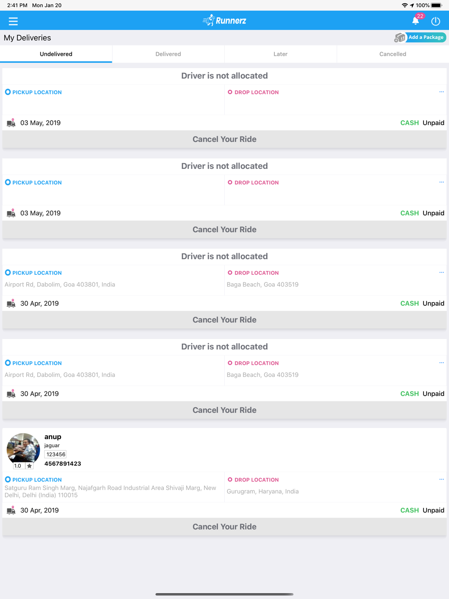
Task: Tap anup's driver profile photo
Action: [x=23, y=449]
